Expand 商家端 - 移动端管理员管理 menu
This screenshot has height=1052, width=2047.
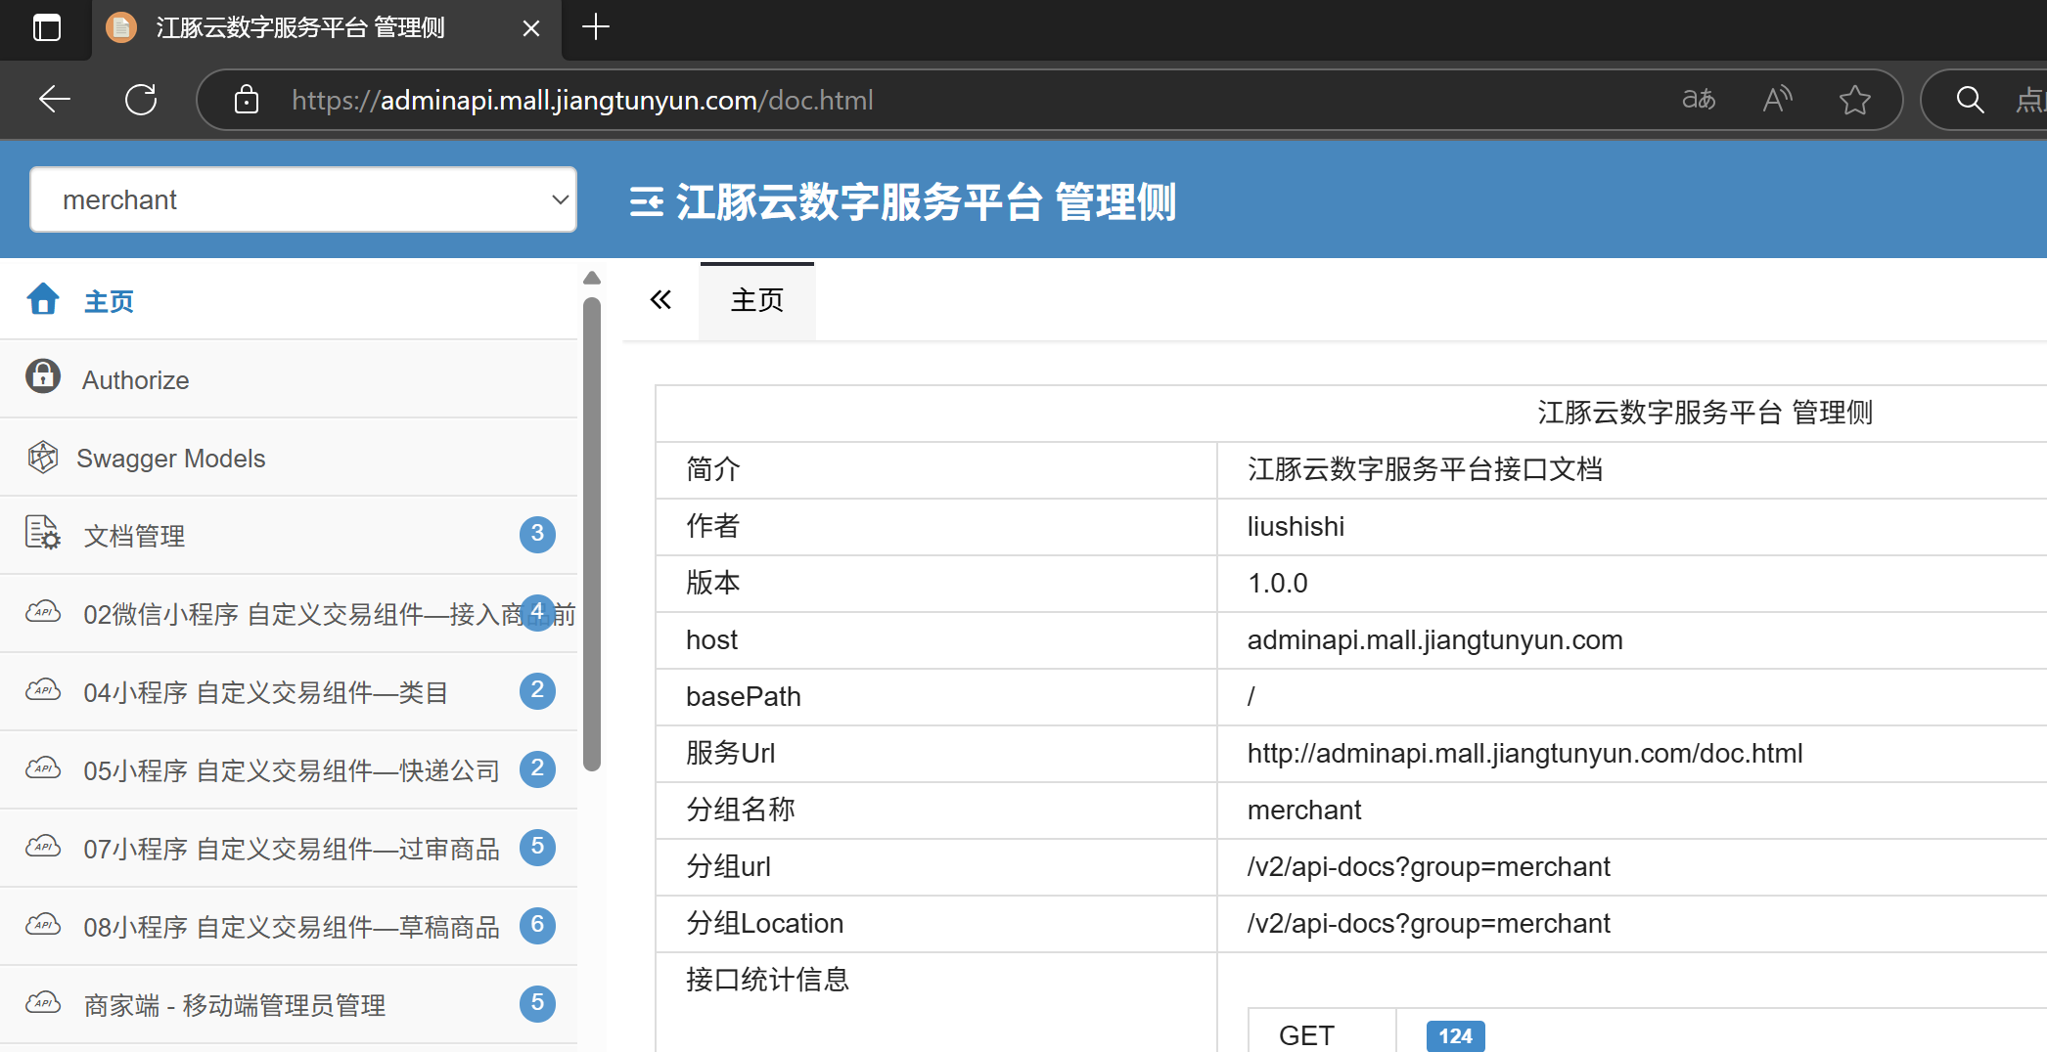235,1005
